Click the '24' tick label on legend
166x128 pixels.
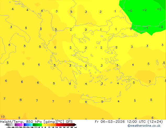click(x=57, y=127)
